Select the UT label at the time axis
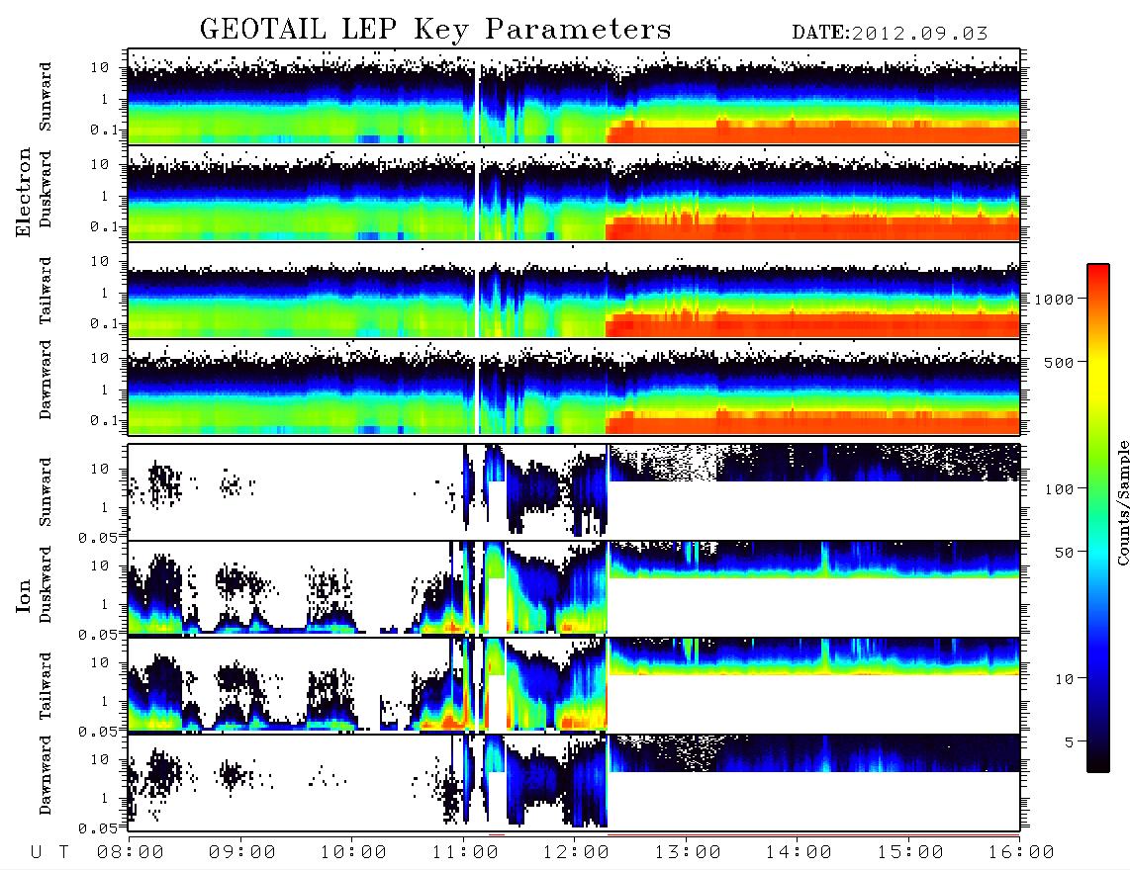1130x870 pixels. [x=49, y=852]
